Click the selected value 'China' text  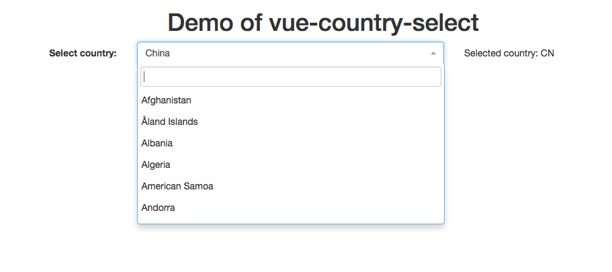[158, 53]
